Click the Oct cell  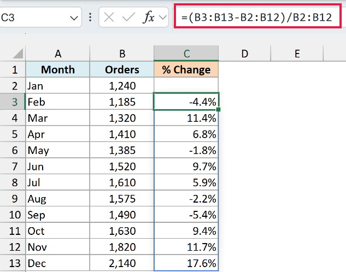click(x=58, y=230)
